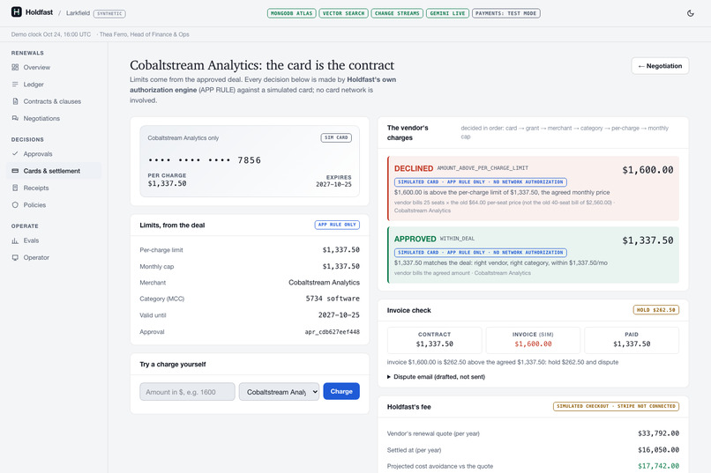711x473 pixels.
Task: Expand Dispute email (drafted, not sent)
Action: coord(436,377)
